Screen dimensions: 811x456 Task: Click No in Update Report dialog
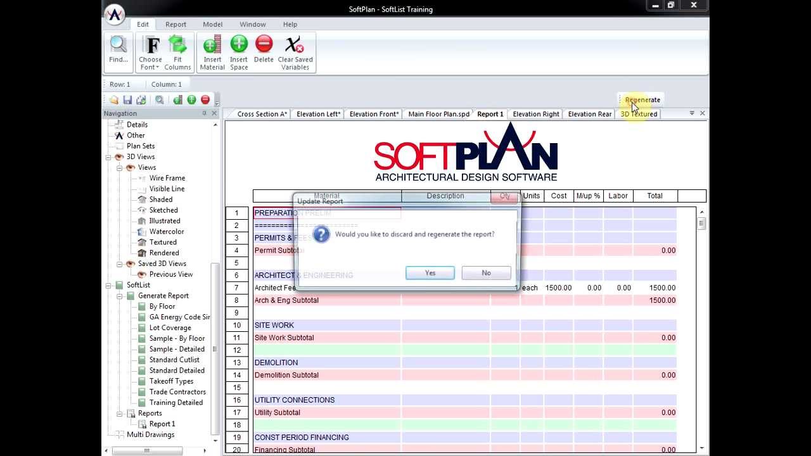coord(486,272)
